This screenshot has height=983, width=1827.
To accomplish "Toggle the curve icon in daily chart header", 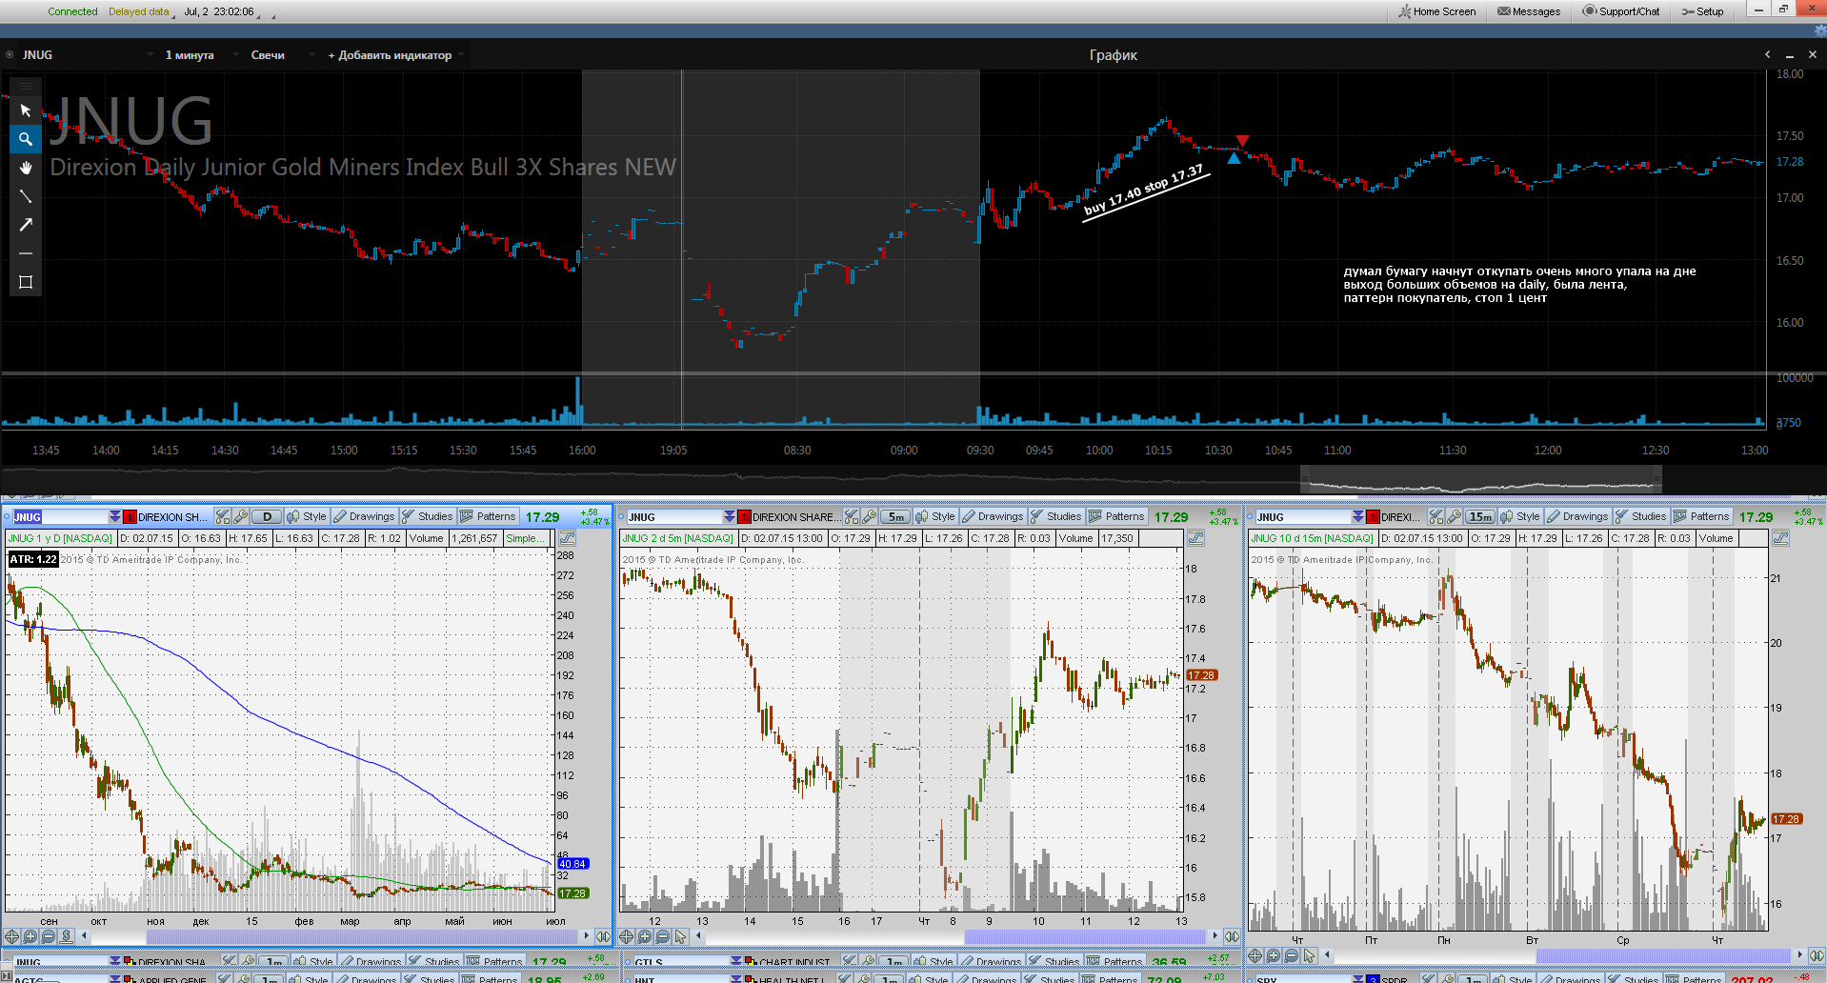I will [567, 538].
